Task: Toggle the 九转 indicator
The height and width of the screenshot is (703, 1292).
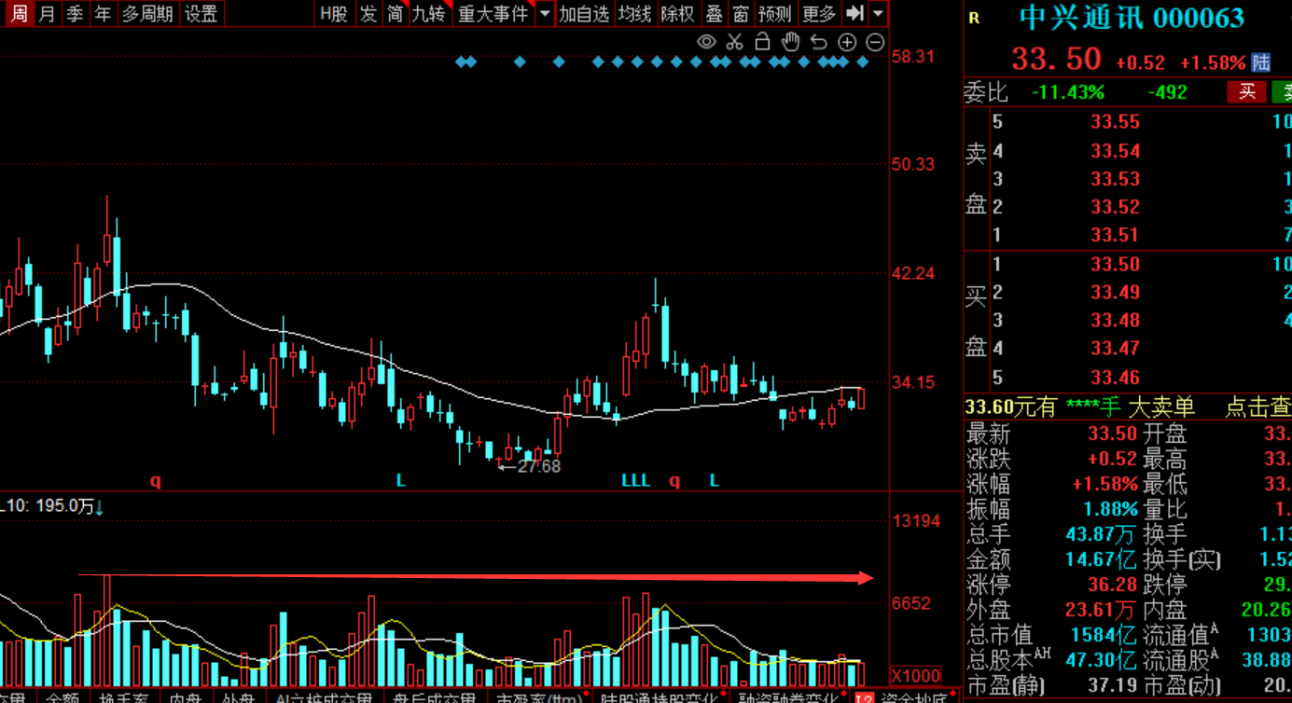Action: pyautogui.click(x=429, y=14)
